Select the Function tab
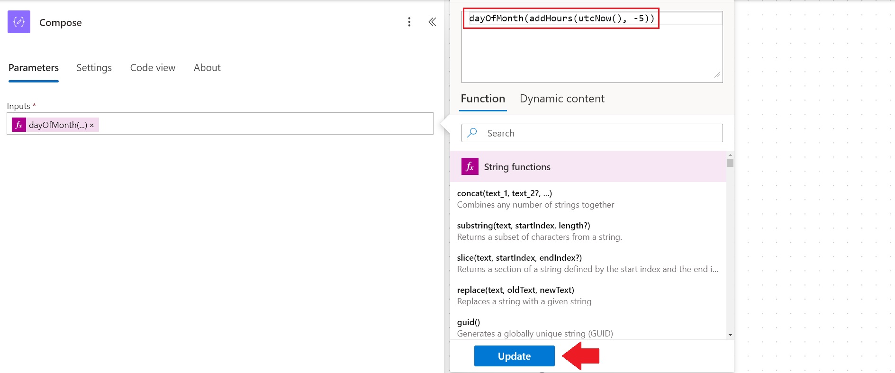895x373 pixels. pyautogui.click(x=483, y=99)
